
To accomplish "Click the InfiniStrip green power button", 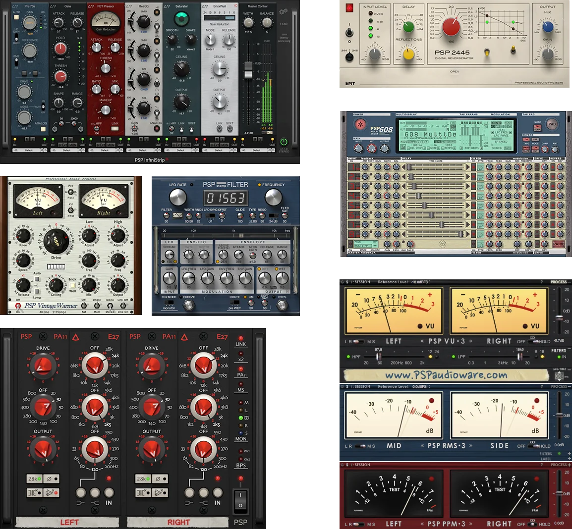I will (284, 142).
